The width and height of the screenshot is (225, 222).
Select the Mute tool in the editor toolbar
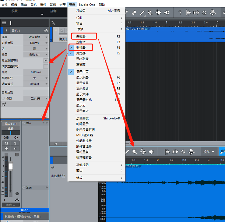point(135,152)
